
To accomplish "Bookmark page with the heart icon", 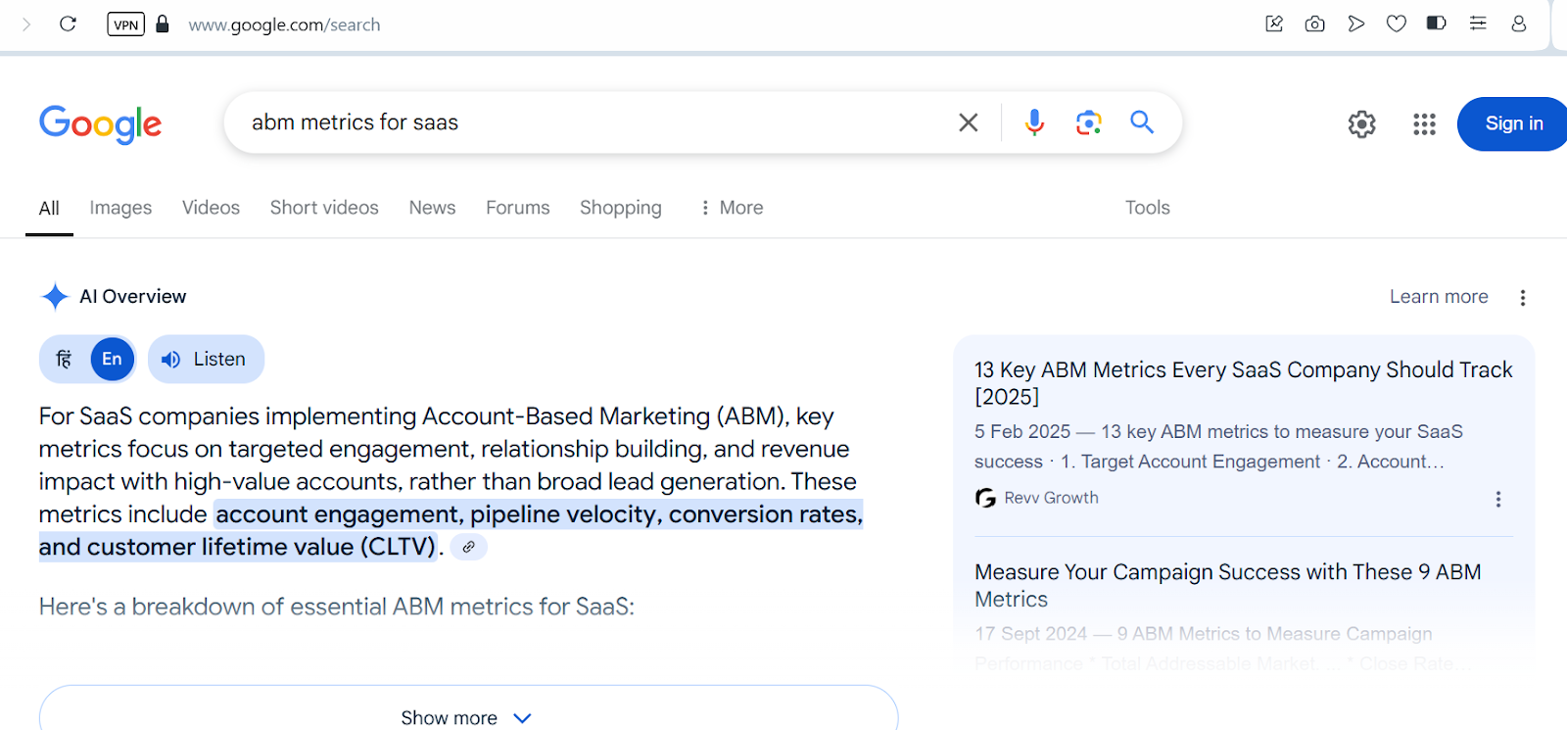I will coord(1397,24).
